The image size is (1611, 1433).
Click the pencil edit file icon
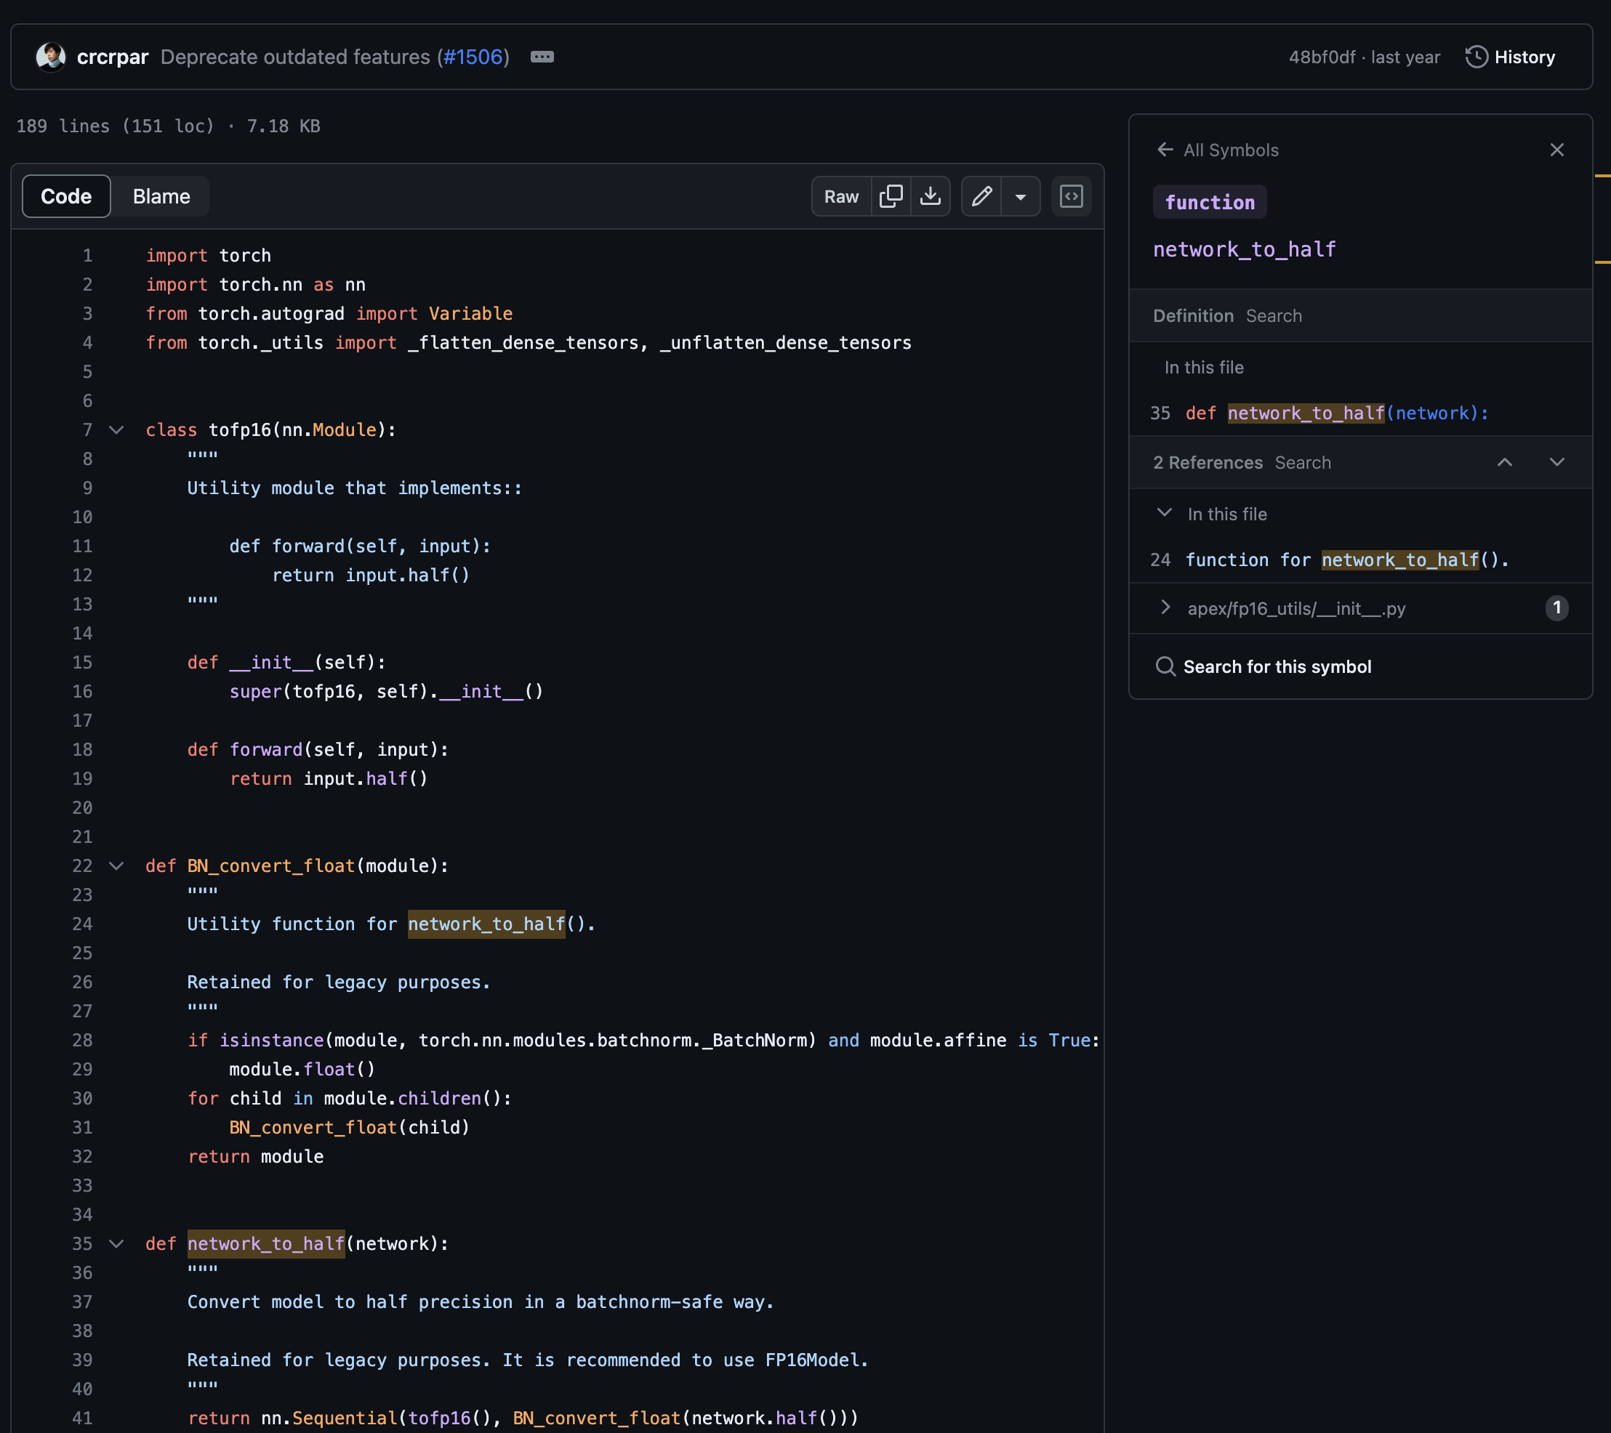click(981, 196)
